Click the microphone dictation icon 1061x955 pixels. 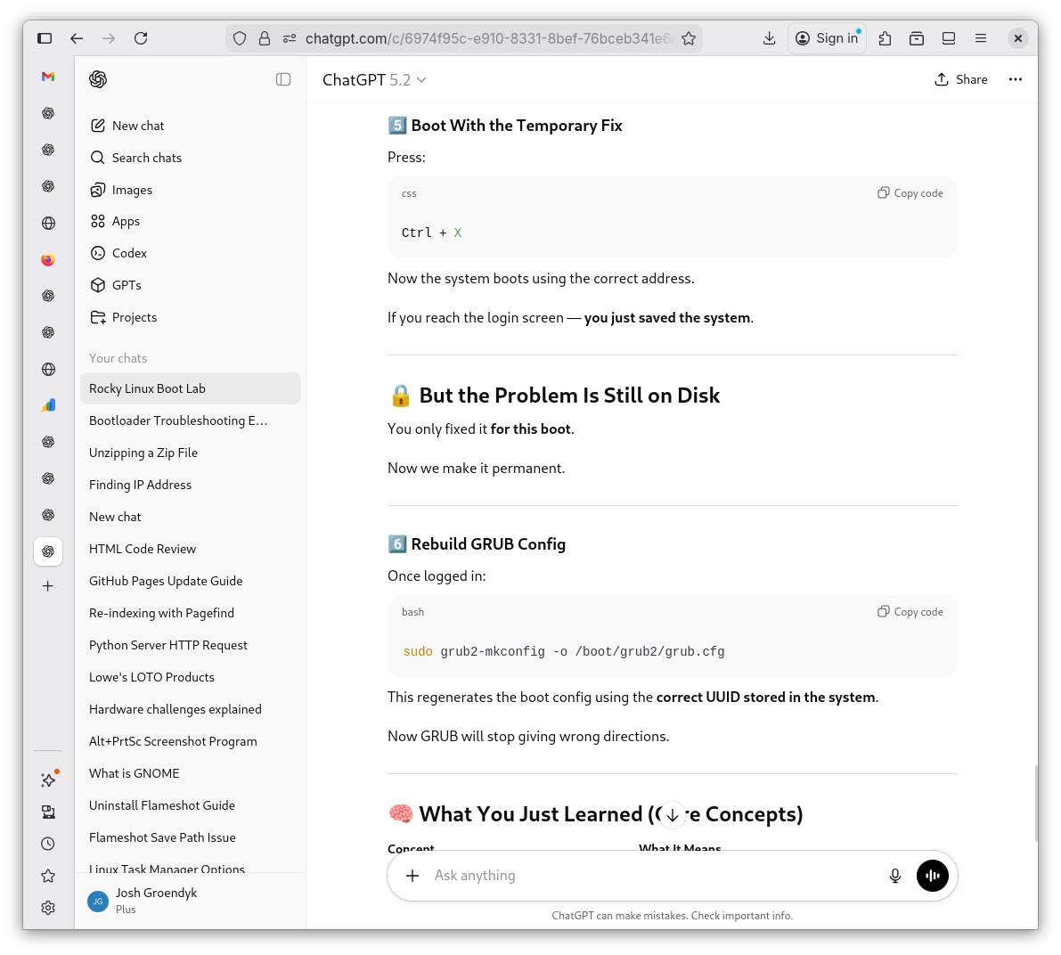895,876
